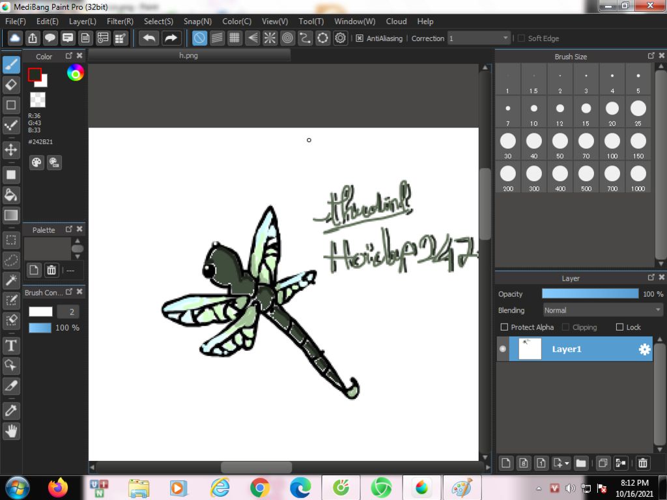Open the add layer dropdown arrow

pyautogui.click(x=567, y=464)
